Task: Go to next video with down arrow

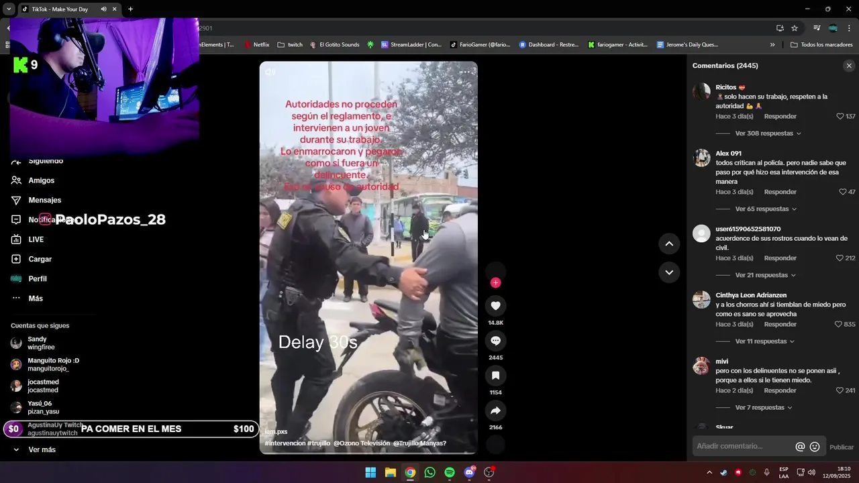Action: 669,272
